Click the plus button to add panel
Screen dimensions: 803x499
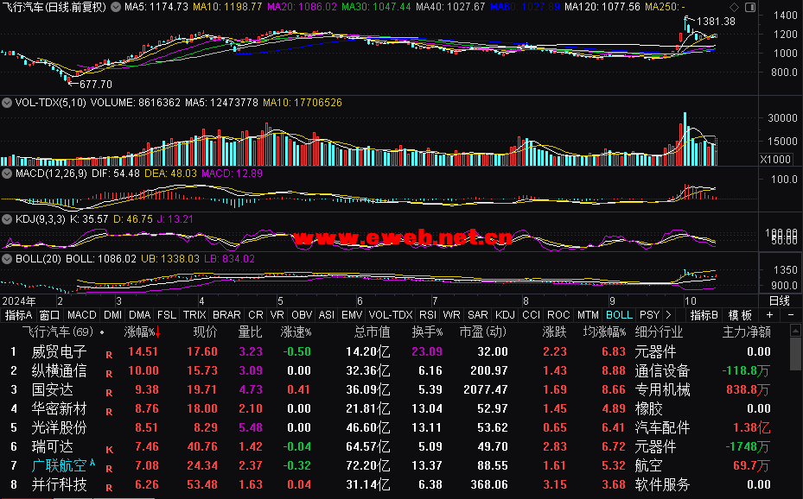pyautogui.click(x=769, y=315)
